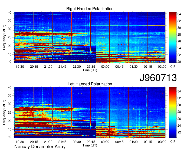184x150 pixels.
Task: Click the 20 dB value on Right Handed colorbar
Action: coord(179,62)
